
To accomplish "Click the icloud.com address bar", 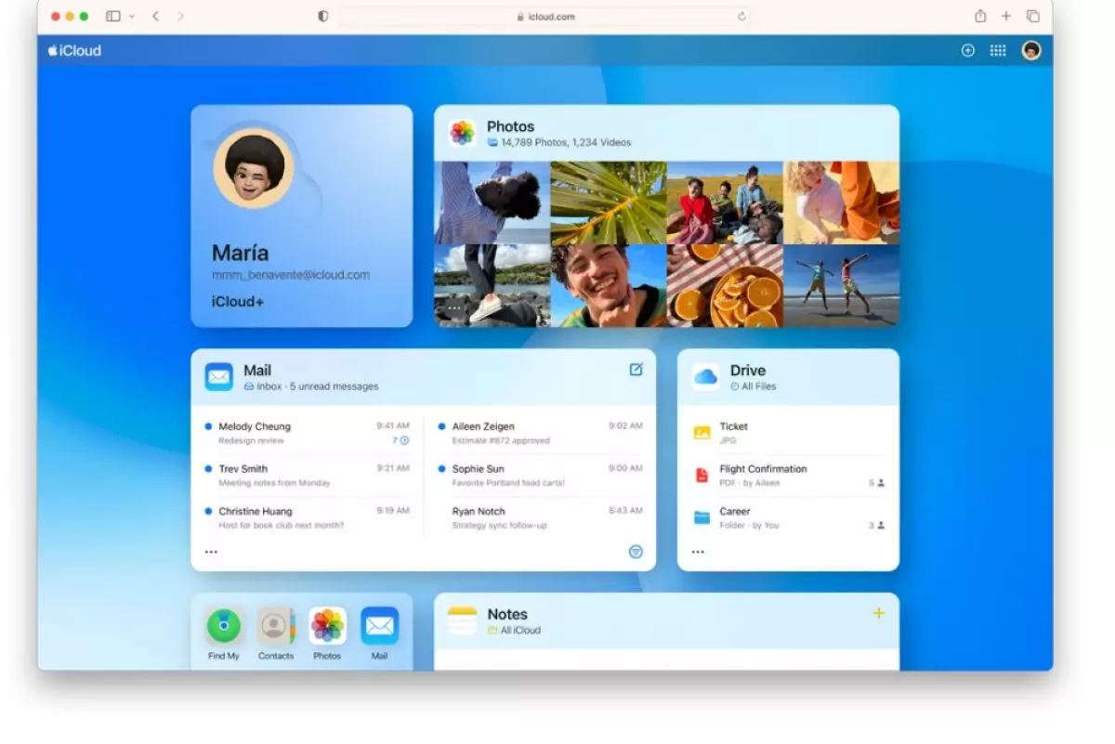I will (x=544, y=16).
